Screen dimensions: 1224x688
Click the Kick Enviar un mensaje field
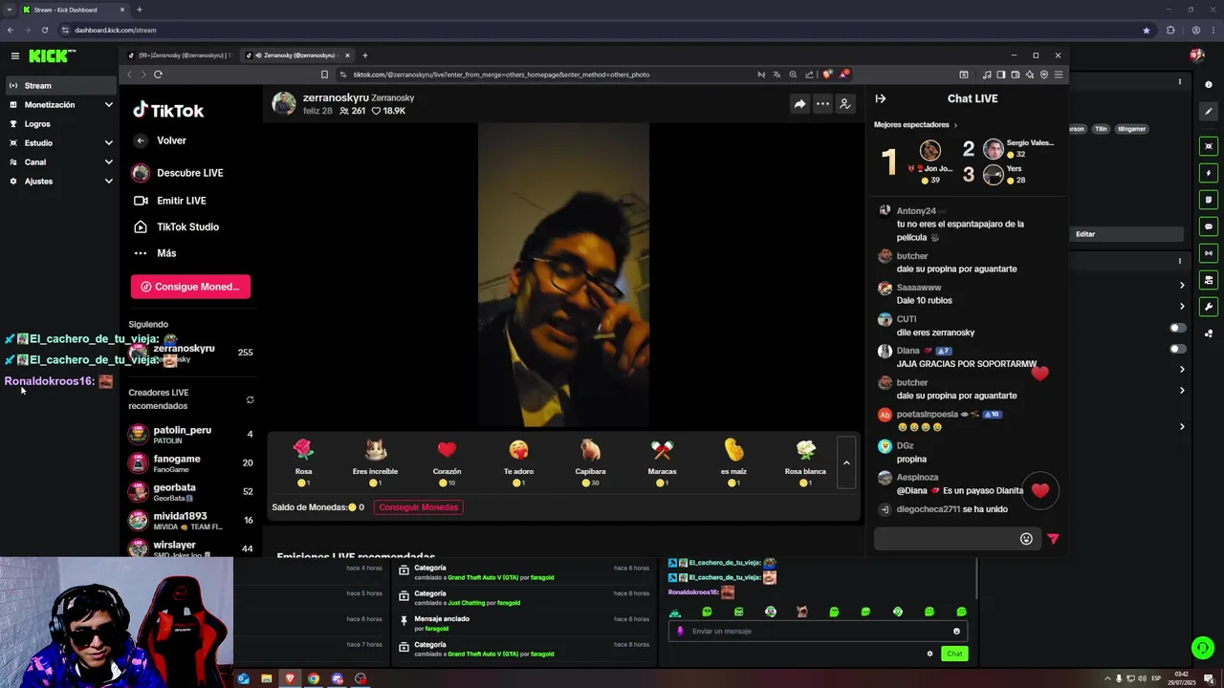[818, 631]
